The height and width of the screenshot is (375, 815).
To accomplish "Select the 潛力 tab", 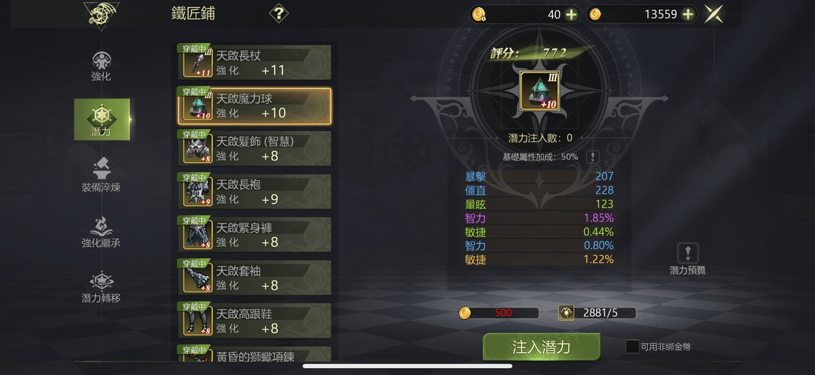I will [x=102, y=120].
